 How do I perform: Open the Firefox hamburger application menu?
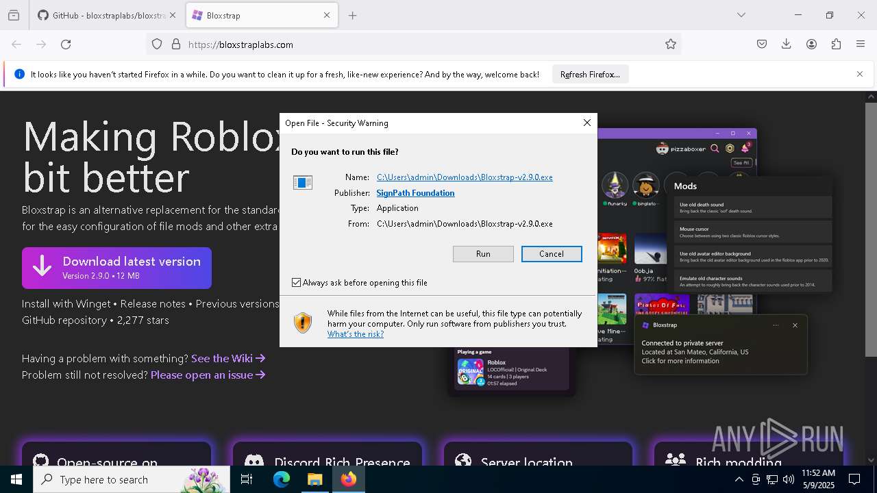click(x=861, y=45)
